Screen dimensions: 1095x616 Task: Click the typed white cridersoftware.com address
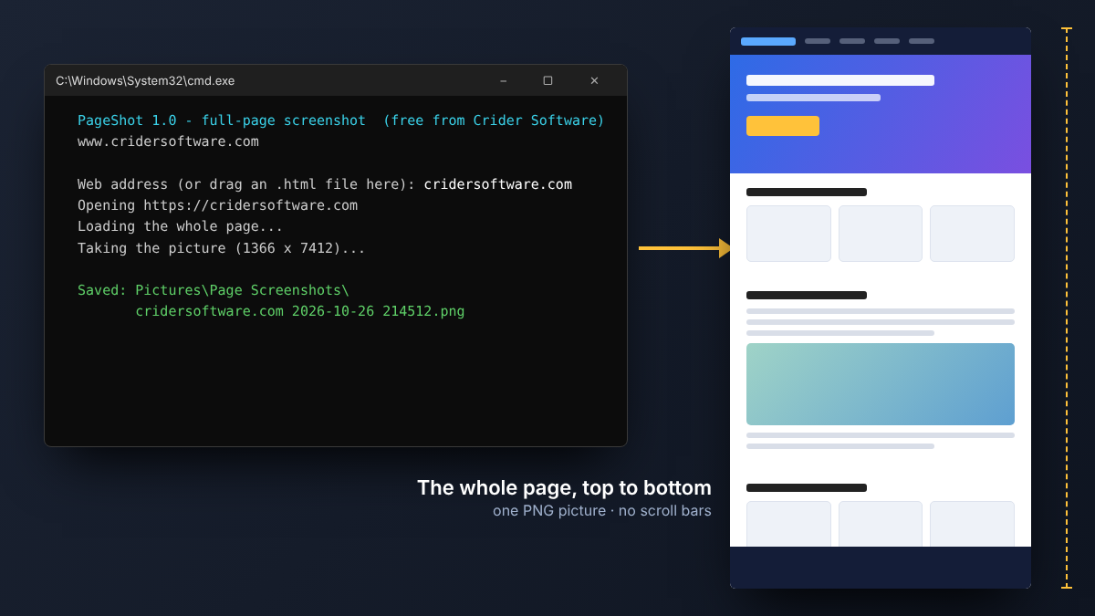(498, 184)
